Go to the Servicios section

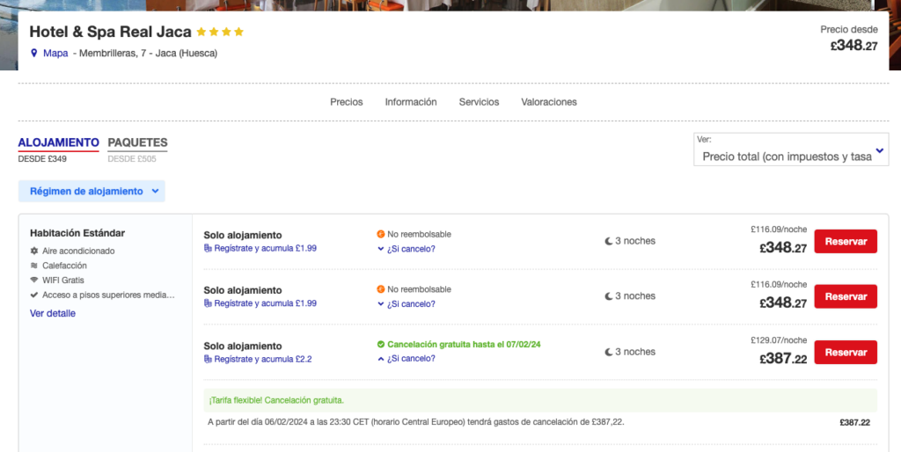coord(479,102)
